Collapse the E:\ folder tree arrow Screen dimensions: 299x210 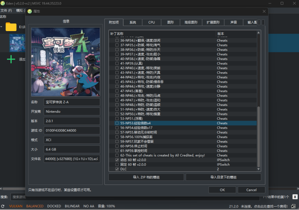(x=1, y=27)
